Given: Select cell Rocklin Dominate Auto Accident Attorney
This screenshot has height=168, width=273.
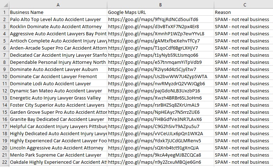Looking at the screenshot, I should coord(58,26).
